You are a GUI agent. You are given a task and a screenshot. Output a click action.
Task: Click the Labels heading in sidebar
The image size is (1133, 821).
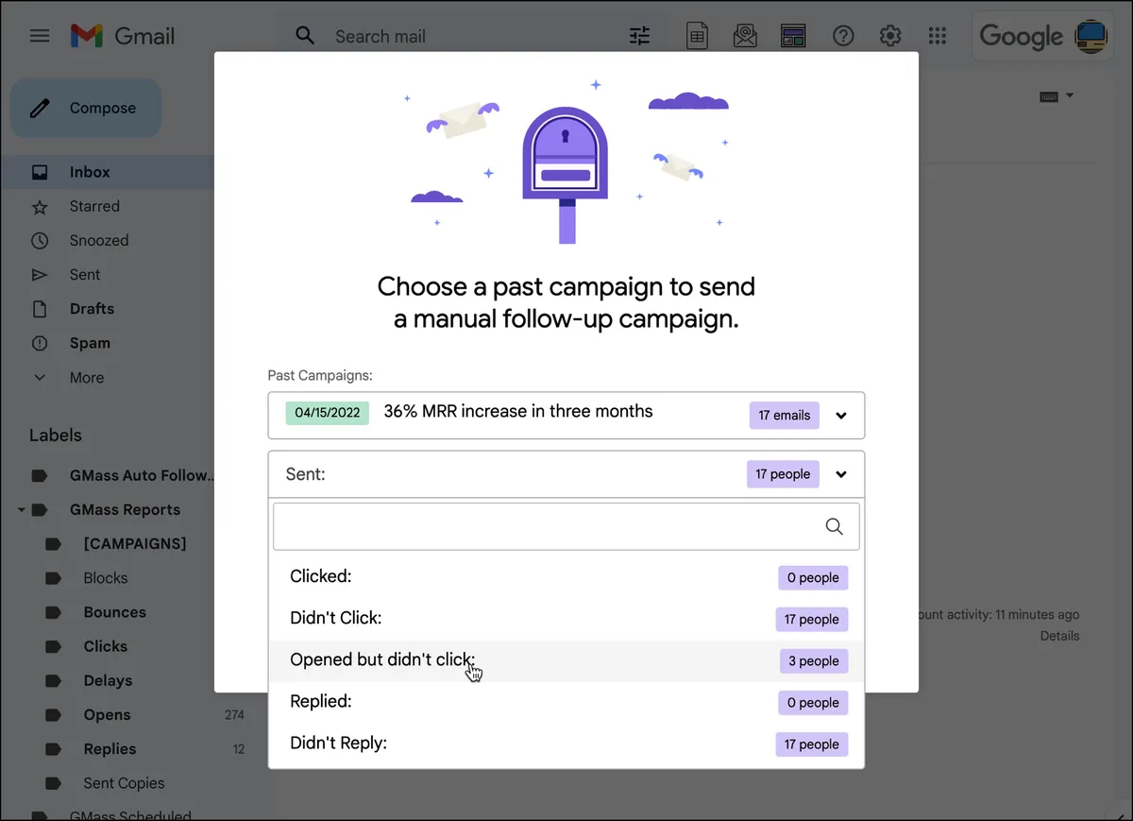[56, 436]
